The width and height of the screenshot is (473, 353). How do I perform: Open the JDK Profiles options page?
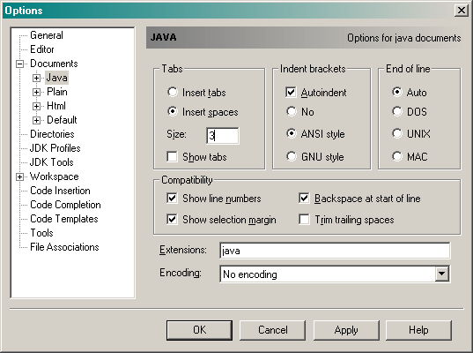click(x=55, y=148)
